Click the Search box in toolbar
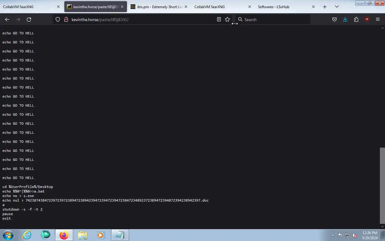385x241 pixels. [273, 19]
